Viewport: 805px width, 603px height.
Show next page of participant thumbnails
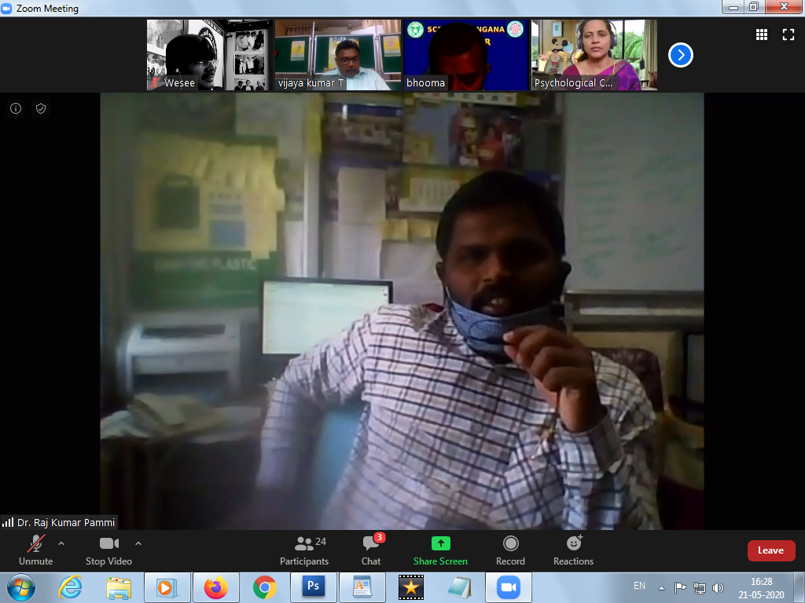pyautogui.click(x=680, y=55)
